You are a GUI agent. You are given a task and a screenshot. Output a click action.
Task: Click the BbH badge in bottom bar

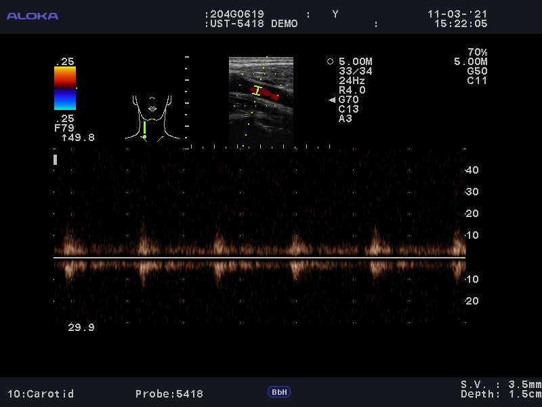point(278,392)
